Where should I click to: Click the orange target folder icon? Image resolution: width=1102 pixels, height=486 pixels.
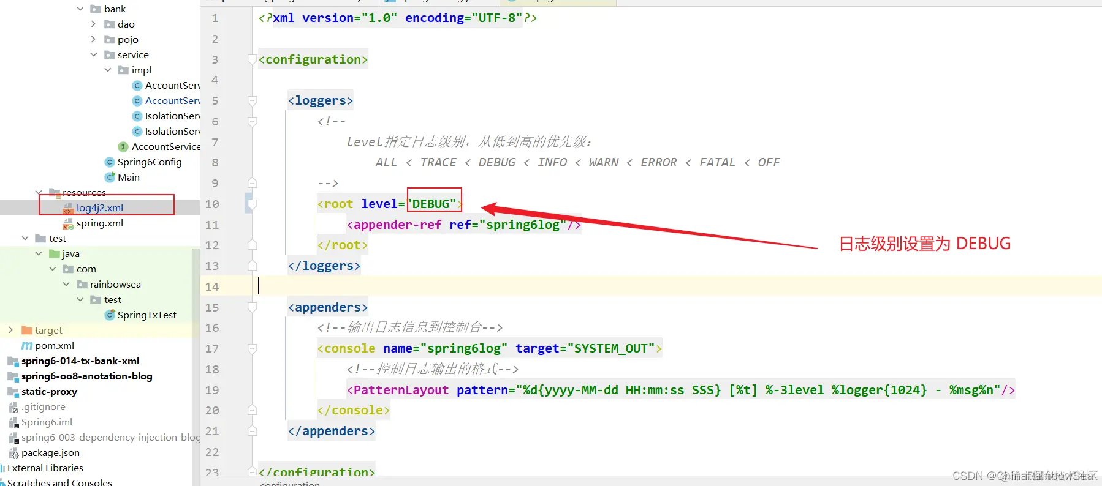click(27, 330)
